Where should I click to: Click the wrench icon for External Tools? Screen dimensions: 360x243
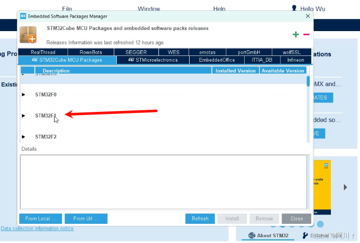(x=305, y=235)
